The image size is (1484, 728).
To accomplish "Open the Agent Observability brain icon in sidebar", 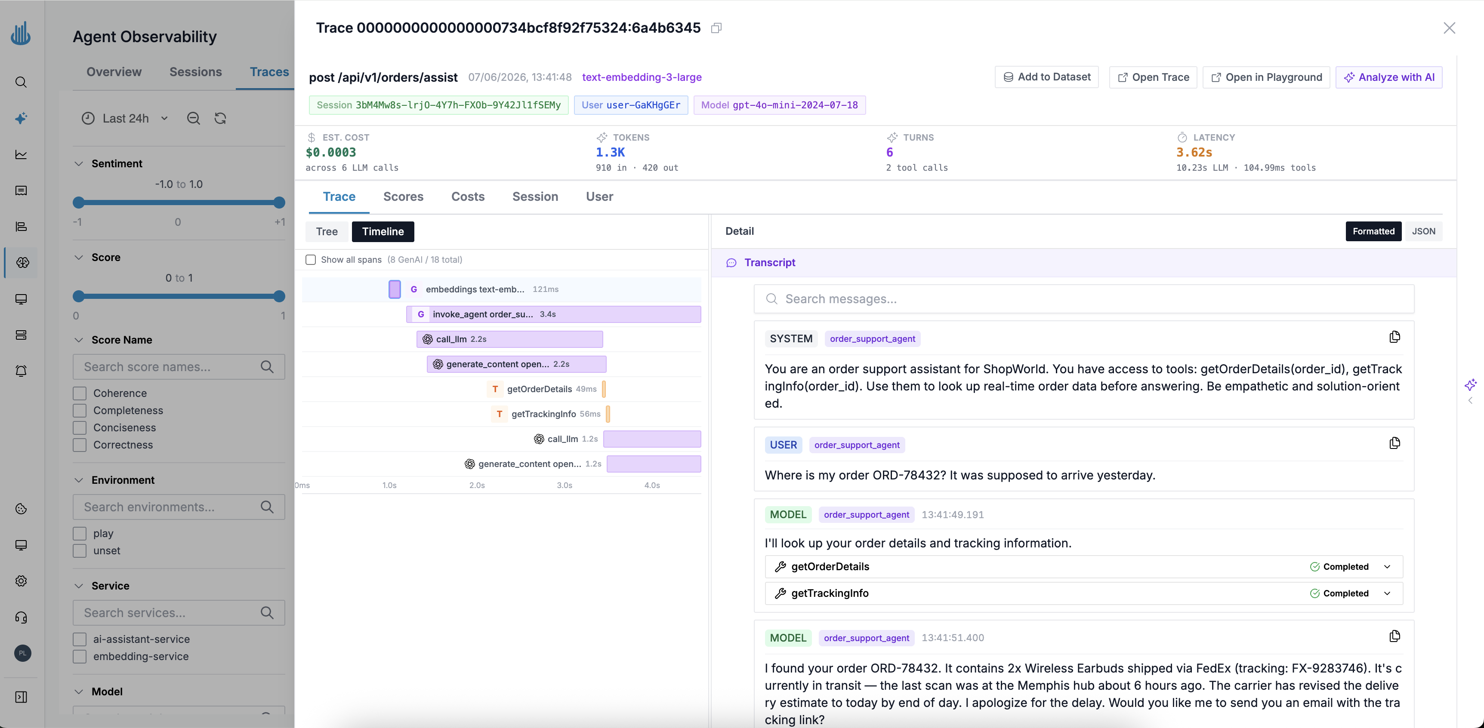I will [x=22, y=263].
